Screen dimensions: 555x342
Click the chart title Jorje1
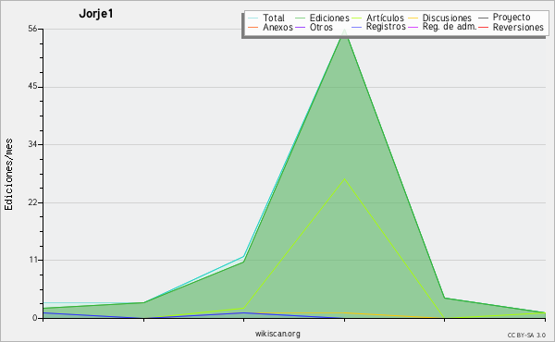tap(96, 14)
